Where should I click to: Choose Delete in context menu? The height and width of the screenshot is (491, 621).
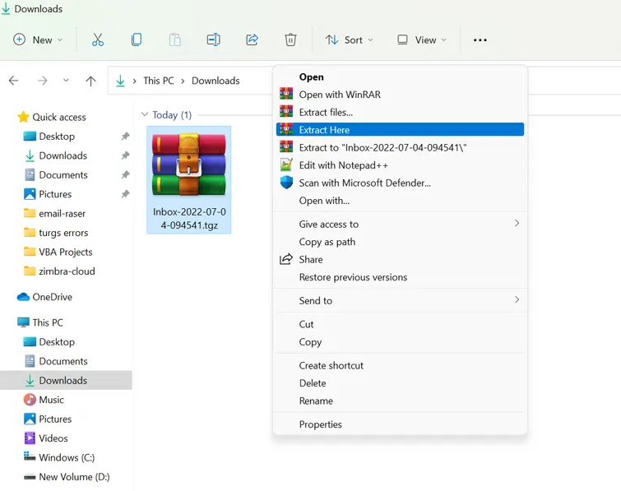click(x=400, y=383)
